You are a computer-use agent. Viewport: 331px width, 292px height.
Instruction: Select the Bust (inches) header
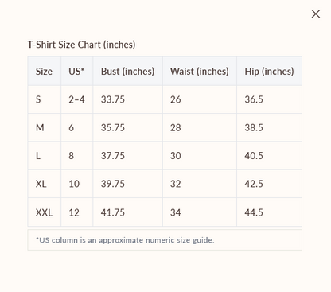pyautogui.click(x=127, y=71)
